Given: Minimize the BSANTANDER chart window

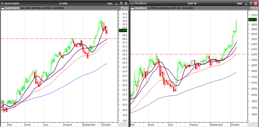Looking at the screenshot, I should click(x=117, y=3).
